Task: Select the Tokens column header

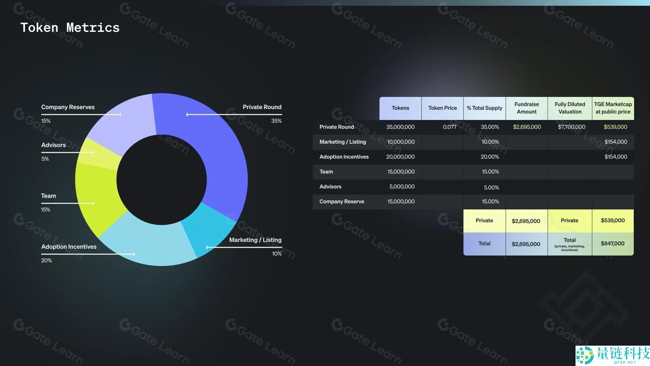Action: pyautogui.click(x=400, y=108)
